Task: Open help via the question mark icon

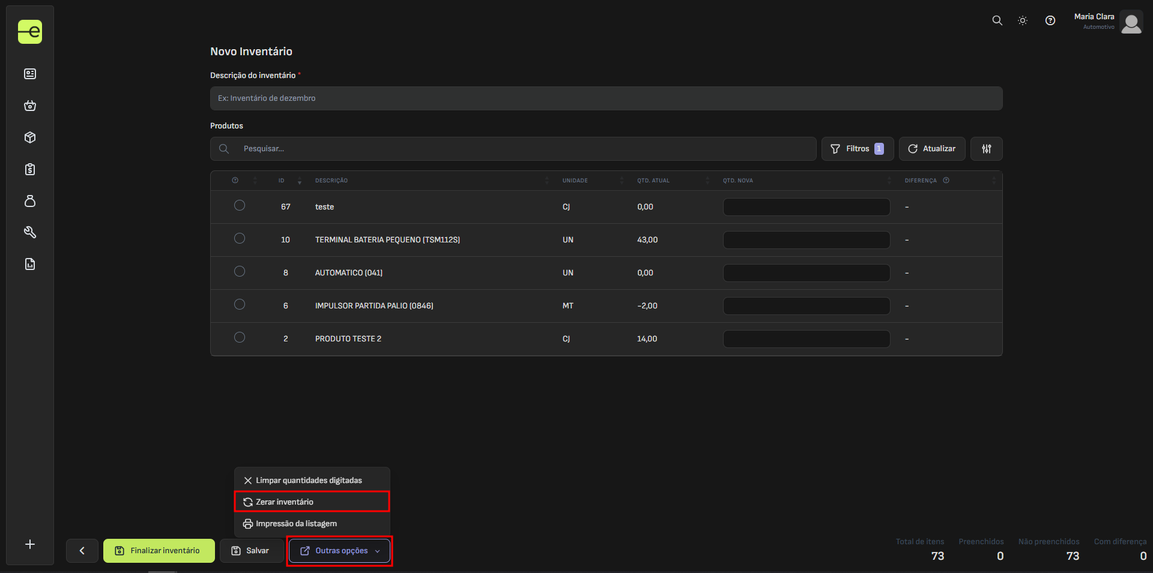Action: tap(1050, 20)
